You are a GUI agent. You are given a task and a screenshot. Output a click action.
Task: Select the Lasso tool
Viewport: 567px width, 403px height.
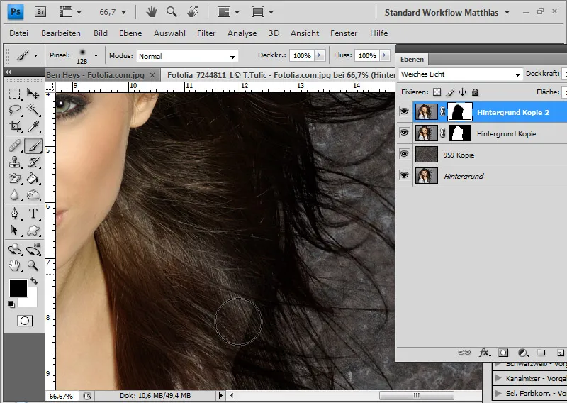click(x=15, y=110)
